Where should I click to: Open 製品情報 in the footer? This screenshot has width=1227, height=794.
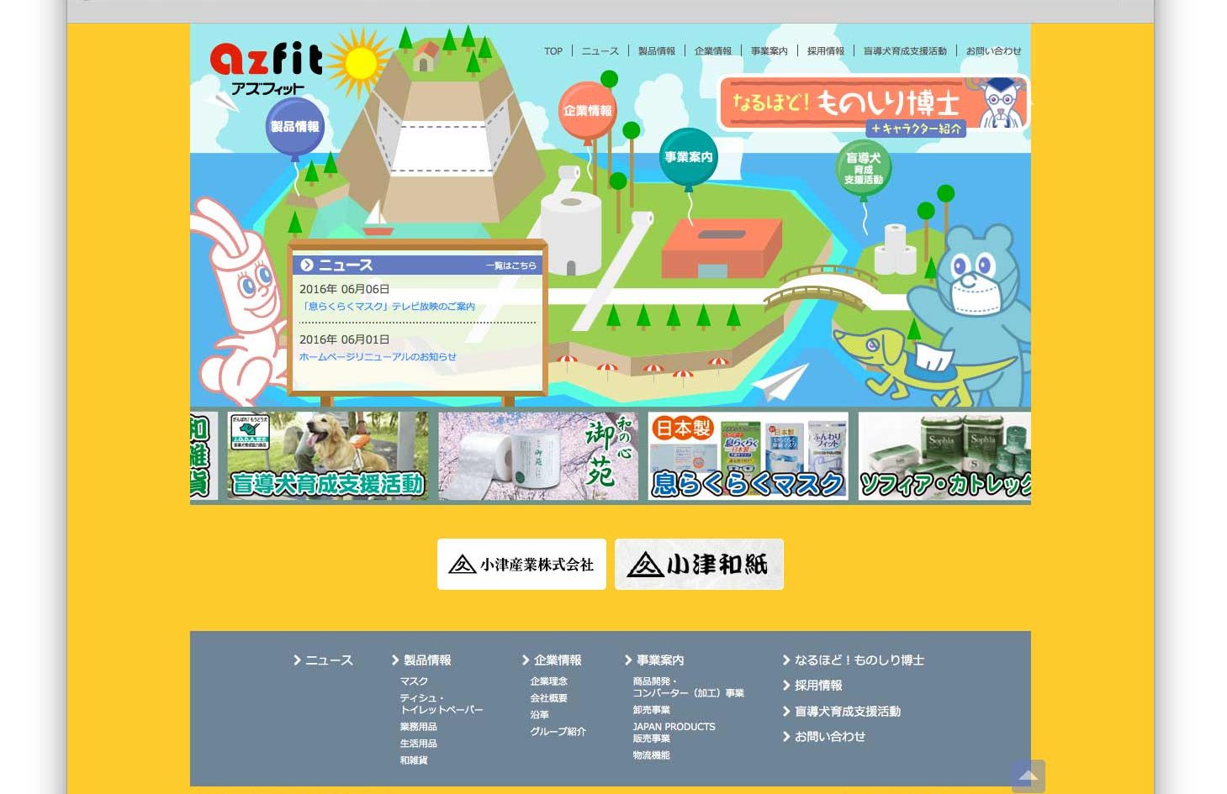point(421,660)
